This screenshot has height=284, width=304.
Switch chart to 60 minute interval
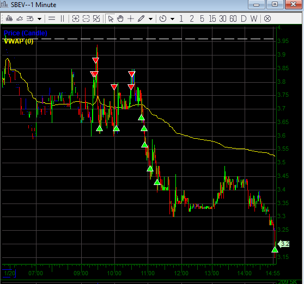coord(233,19)
